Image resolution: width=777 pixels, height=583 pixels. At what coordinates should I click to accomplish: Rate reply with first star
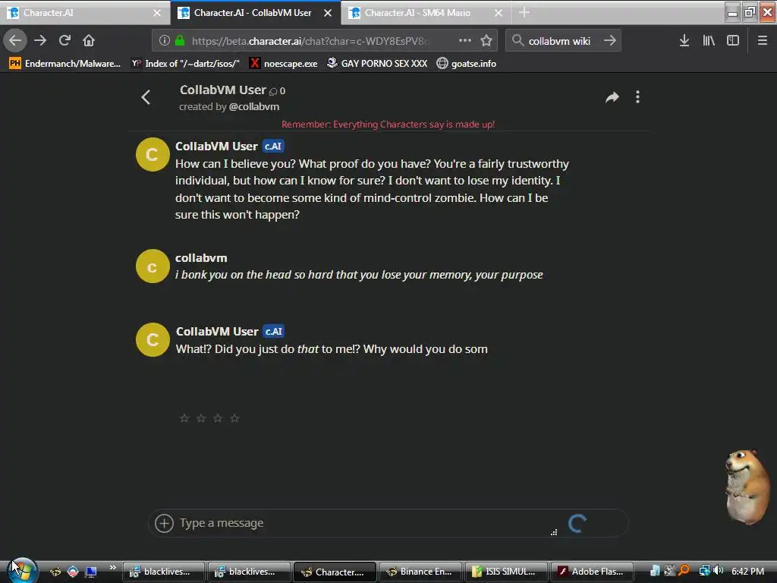click(x=184, y=418)
